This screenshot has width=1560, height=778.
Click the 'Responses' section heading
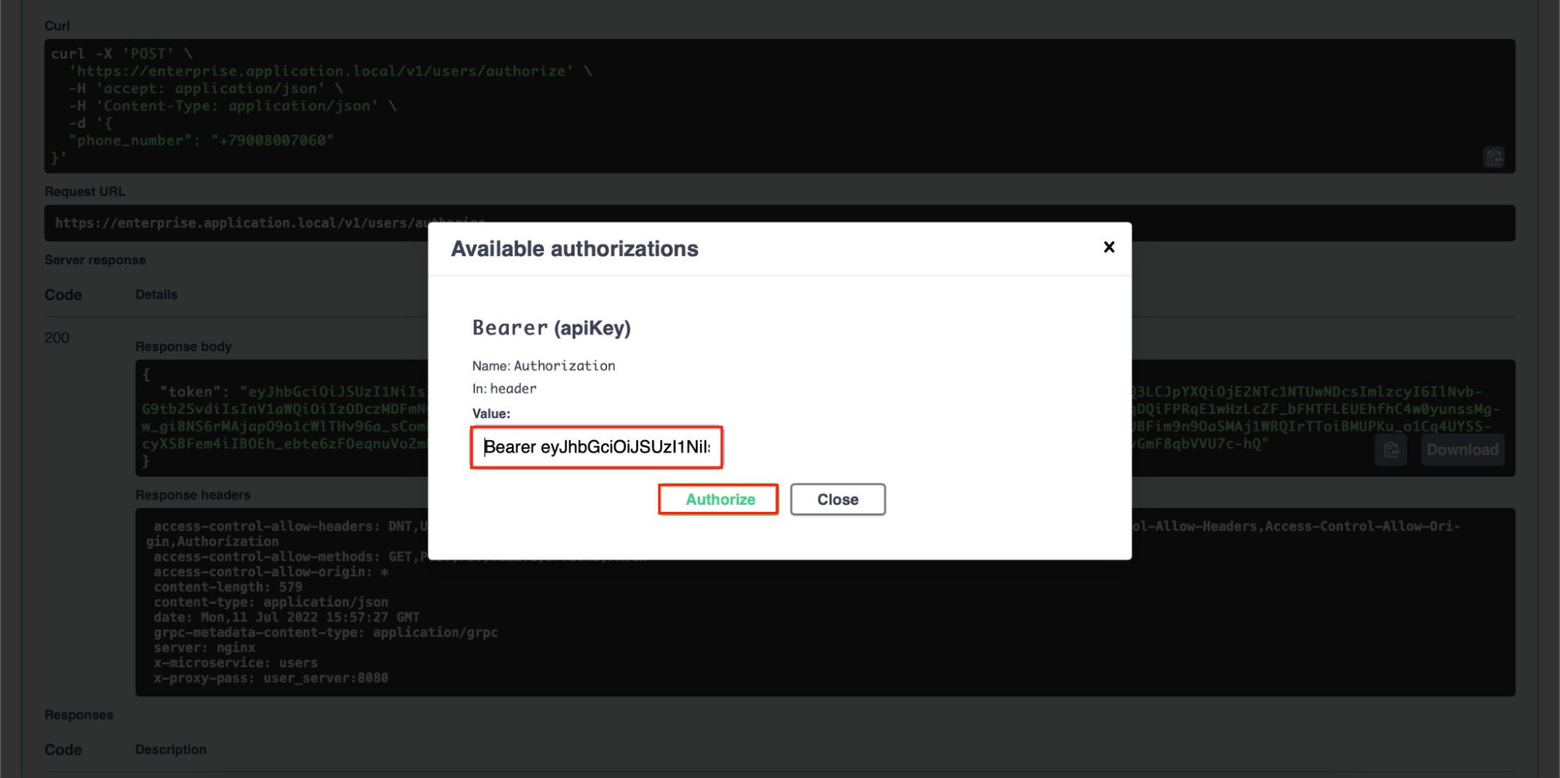[79, 715]
